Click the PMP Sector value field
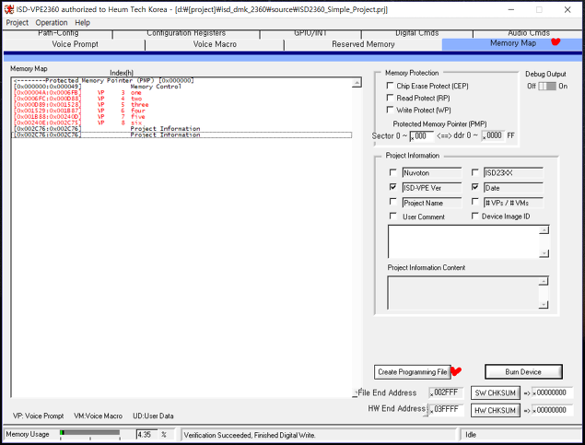The width and height of the screenshot is (585, 445). 422,136
